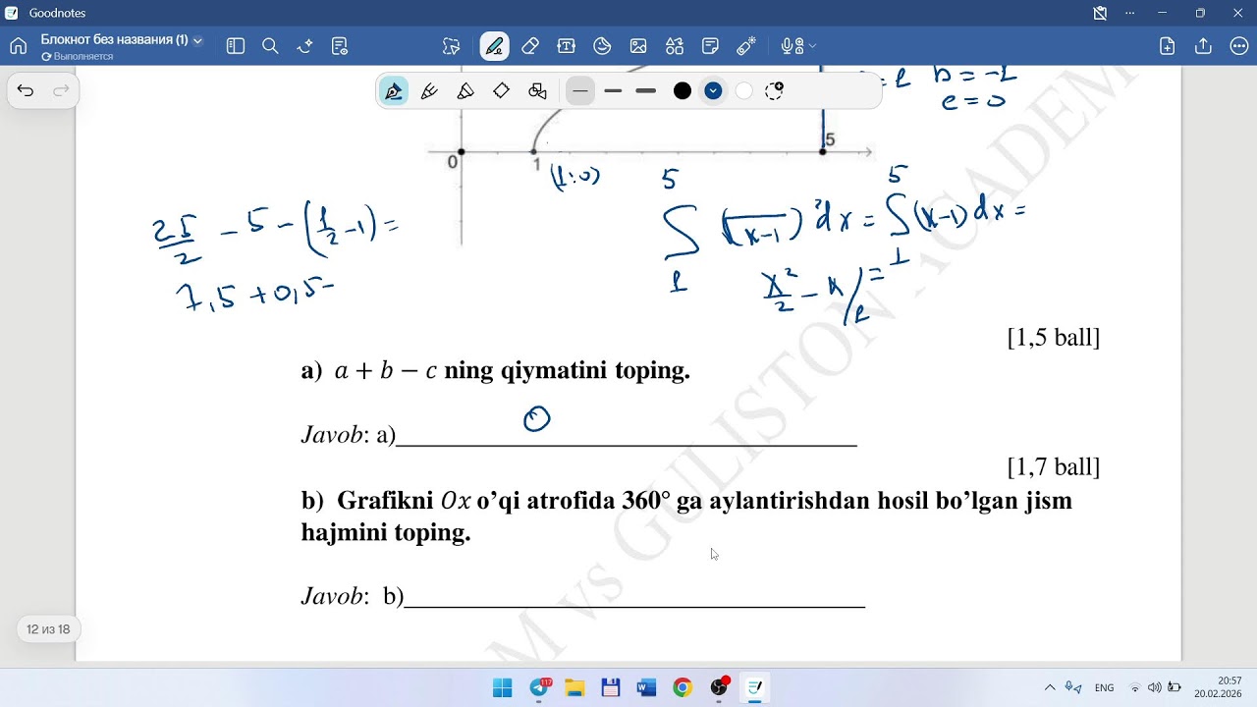Screen dimensions: 1257x707
Task: Open File Explorer from the taskbar
Action: [574, 687]
